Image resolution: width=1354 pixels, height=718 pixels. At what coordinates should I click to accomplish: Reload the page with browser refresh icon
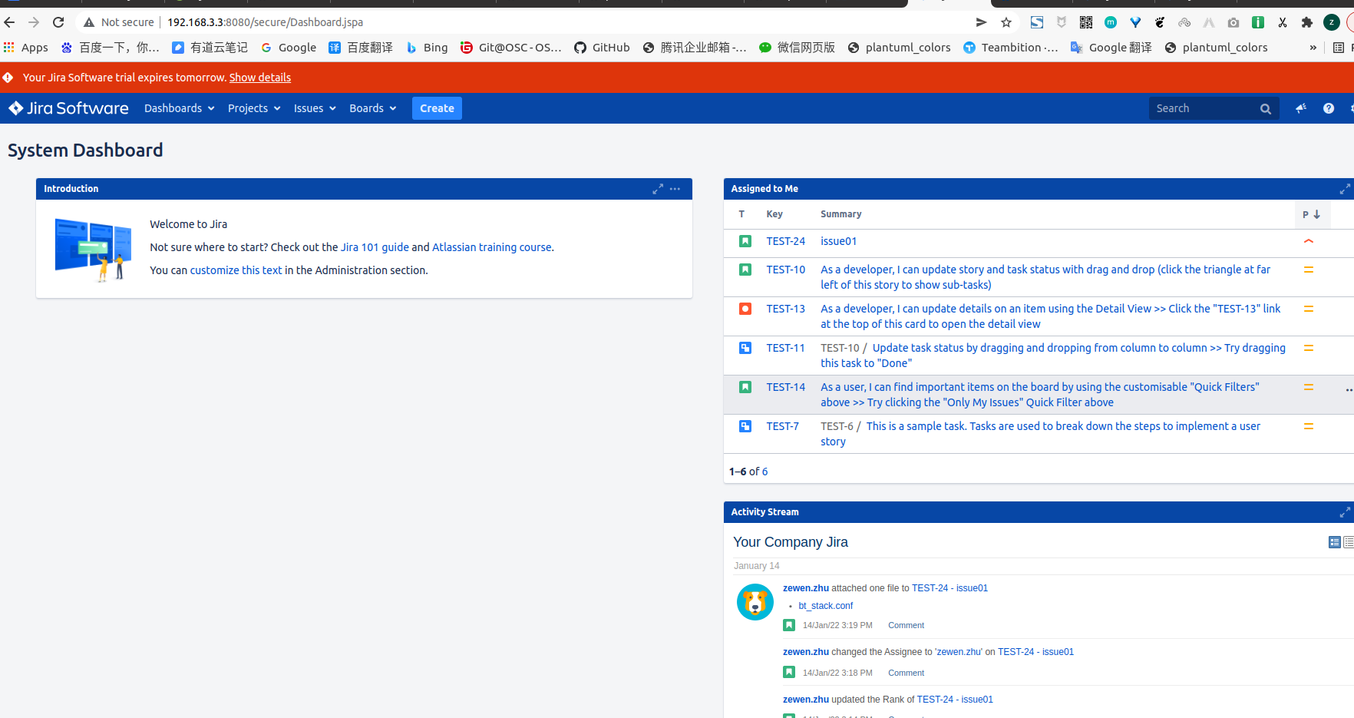[58, 22]
